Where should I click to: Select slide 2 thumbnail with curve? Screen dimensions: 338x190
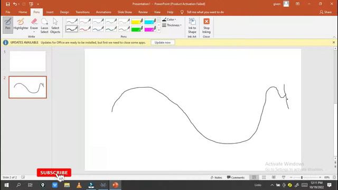[x=27, y=87]
